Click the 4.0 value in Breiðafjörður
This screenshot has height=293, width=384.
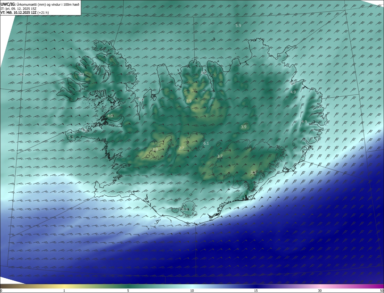tap(110, 116)
